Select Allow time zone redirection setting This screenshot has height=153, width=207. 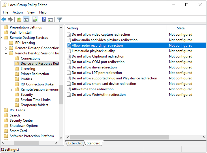pyautogui.click(x=93, y=89)
